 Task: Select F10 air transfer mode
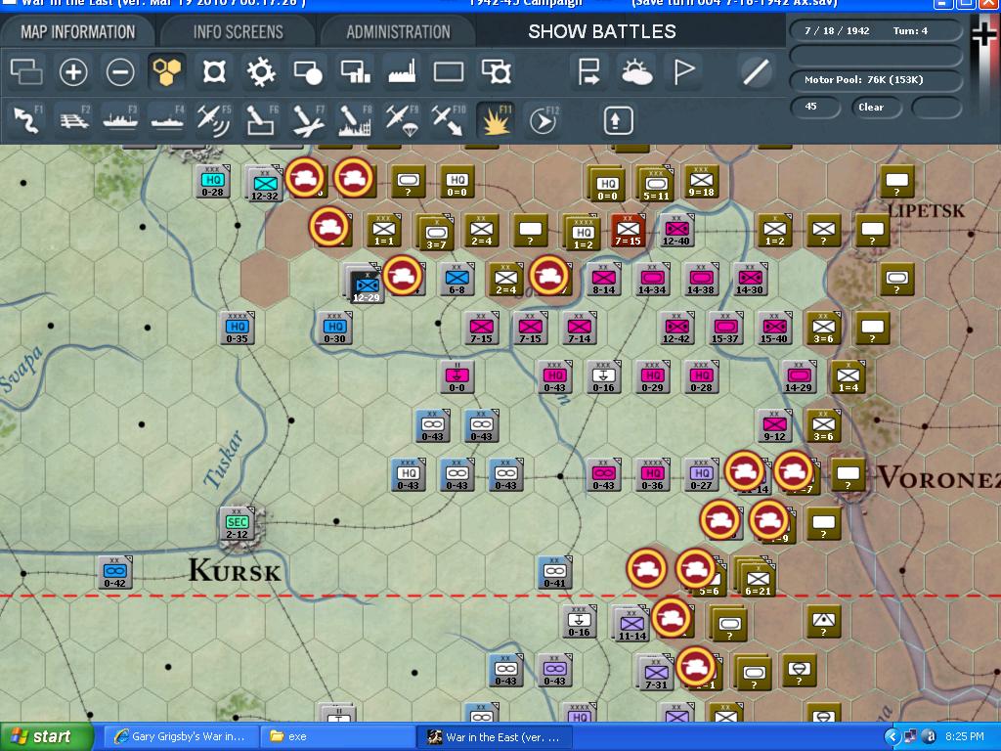[449, 120]
